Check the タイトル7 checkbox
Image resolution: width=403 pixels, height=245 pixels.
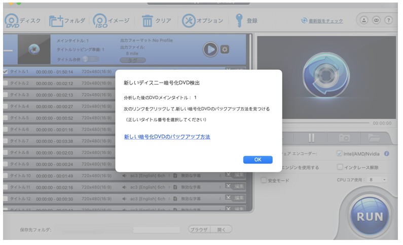[5, 141]
